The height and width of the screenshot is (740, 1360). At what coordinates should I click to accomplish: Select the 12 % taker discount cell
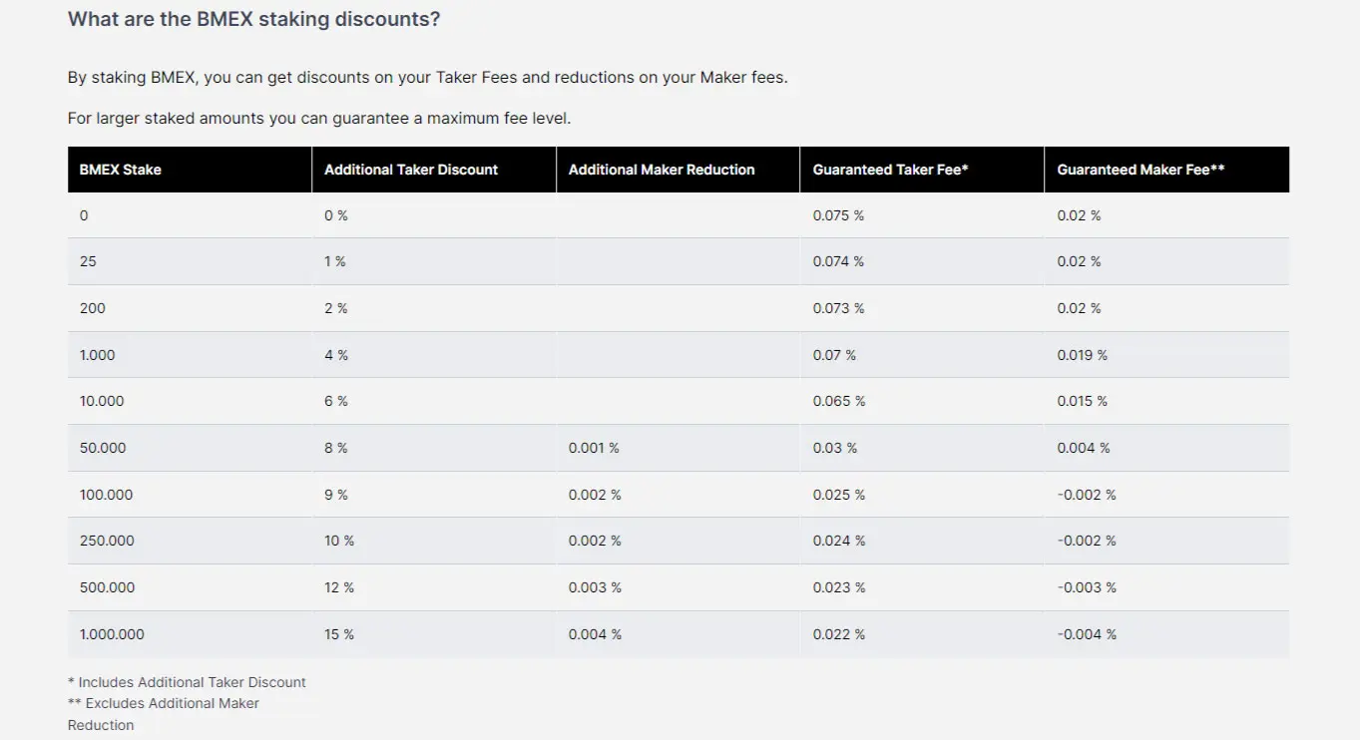click(434, 587)
